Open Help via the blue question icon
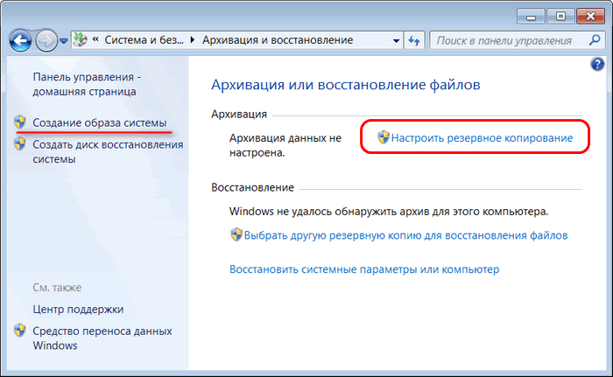The height and width of the screenshot is (377, 613). pyautogui.click(x=597, y=64)
